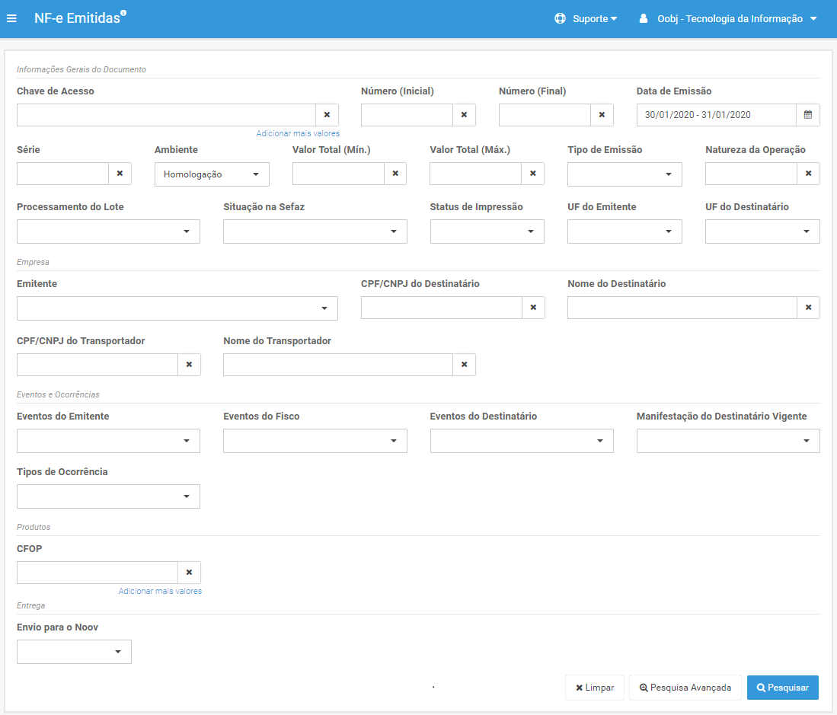Open the Eventos do Destinatário dropdown
Viewport: 837px width, 715px height.
522,441
